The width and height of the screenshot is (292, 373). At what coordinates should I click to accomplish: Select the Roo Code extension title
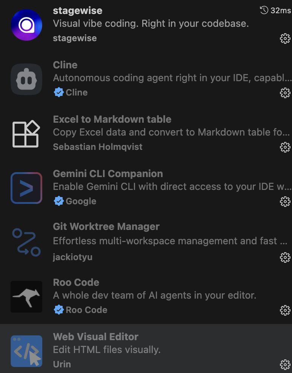76,282
